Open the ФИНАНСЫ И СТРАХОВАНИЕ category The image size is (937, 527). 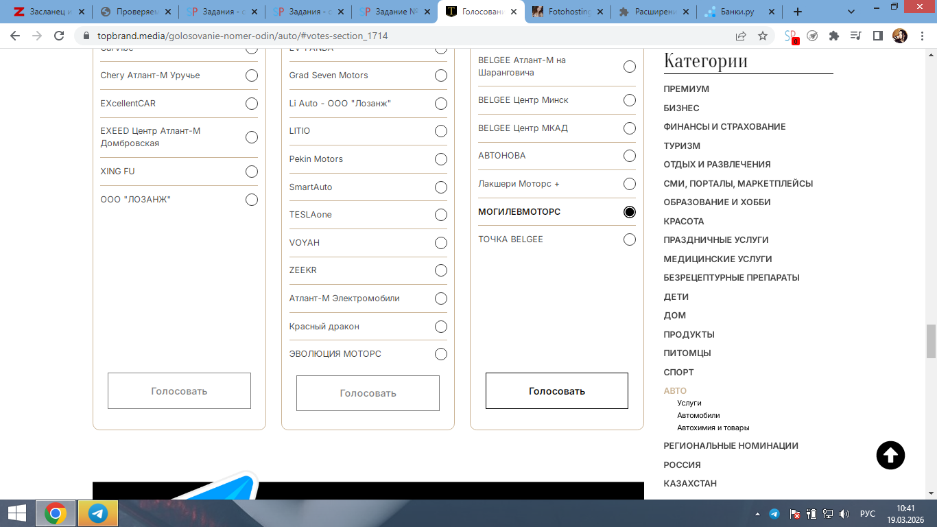(725, 127)
